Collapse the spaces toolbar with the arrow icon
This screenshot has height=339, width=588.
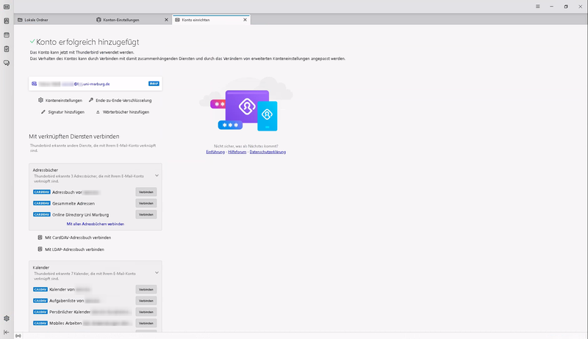click(7, 332)
